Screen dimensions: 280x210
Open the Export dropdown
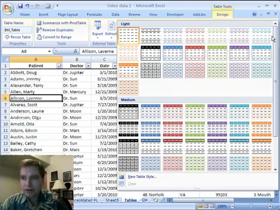click(97, 30)
